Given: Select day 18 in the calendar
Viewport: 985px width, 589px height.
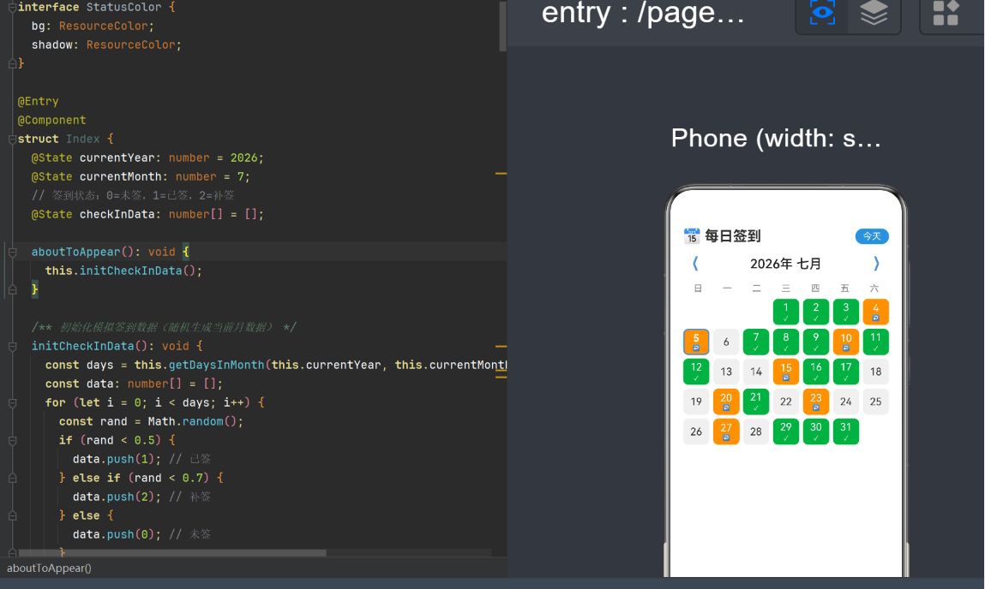Looking at the screenshot, I should [x=875, y=372].
